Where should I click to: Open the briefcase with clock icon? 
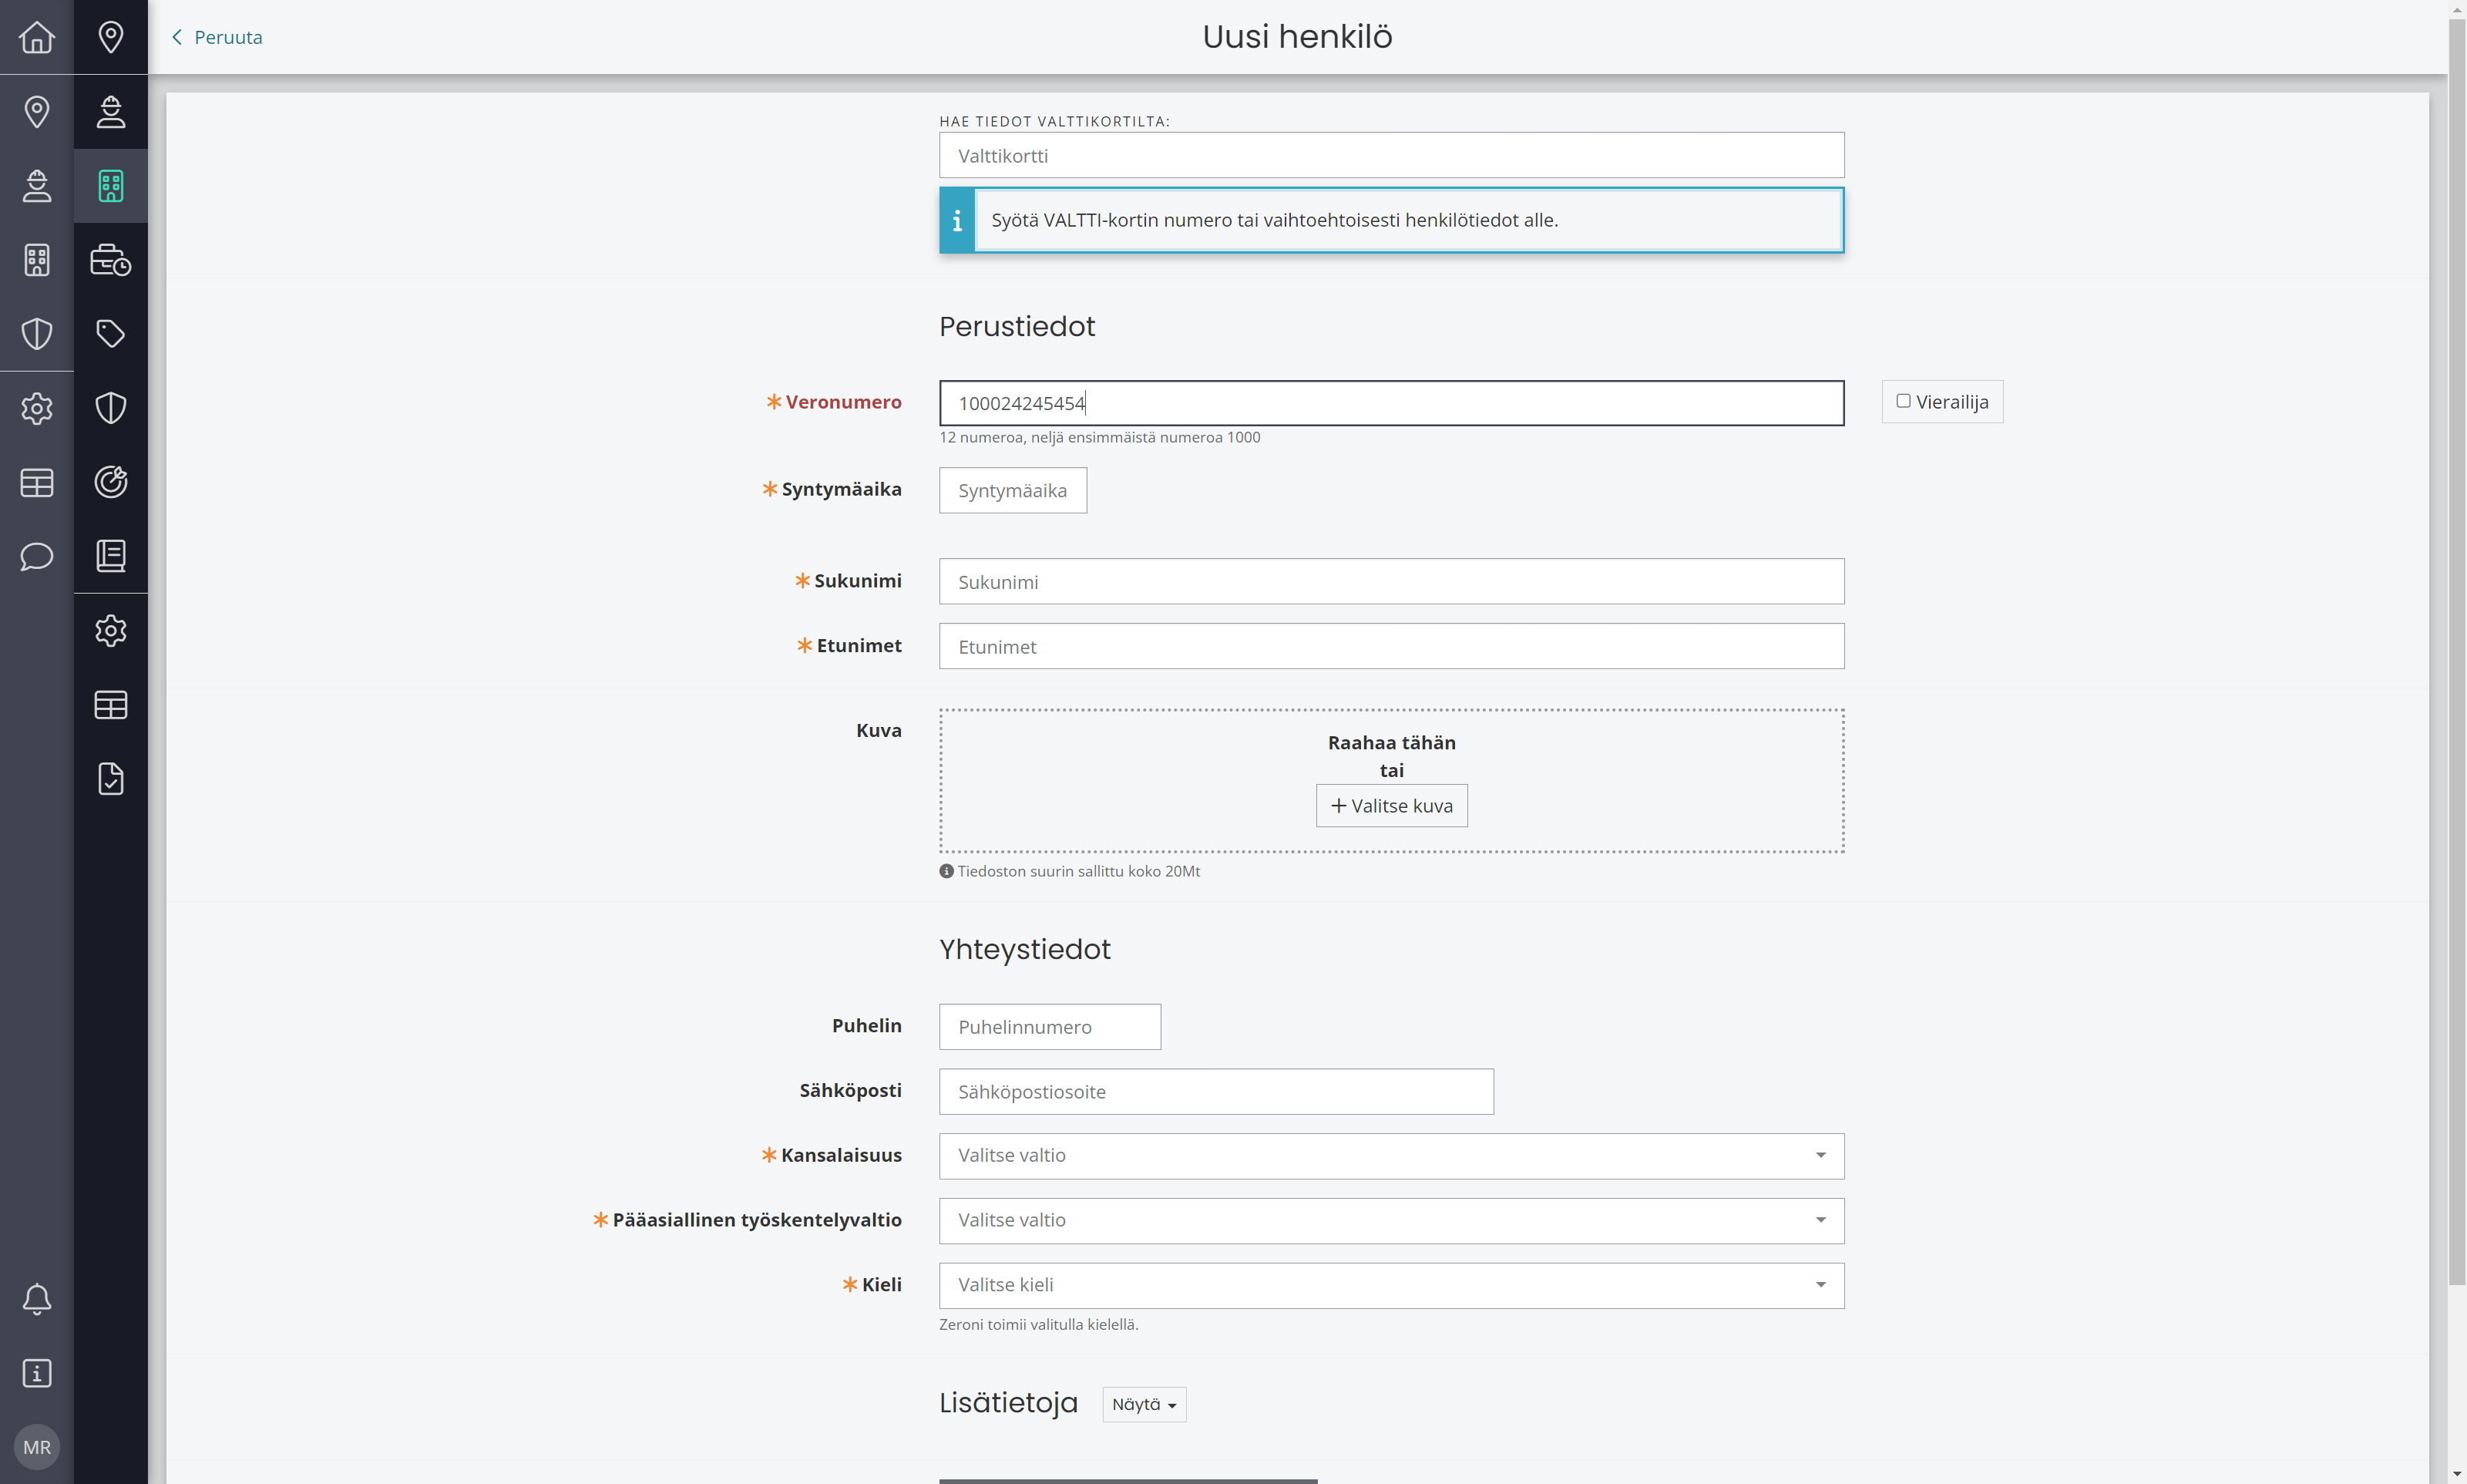point(111,259)
